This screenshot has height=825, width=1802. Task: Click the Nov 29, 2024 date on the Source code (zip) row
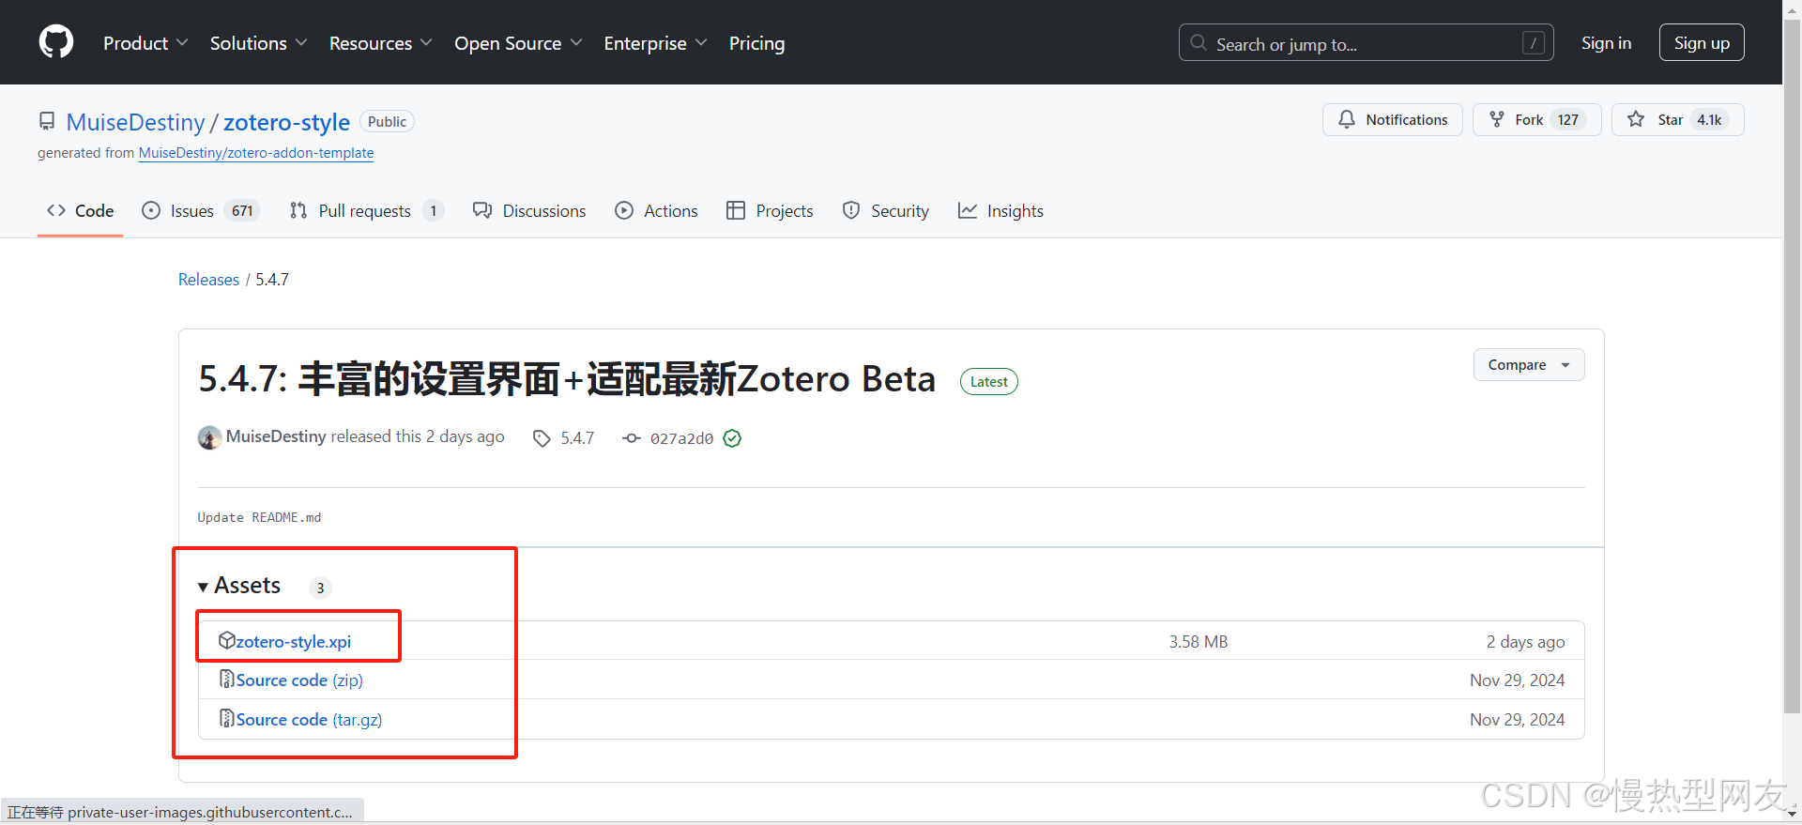(1517, 680)
